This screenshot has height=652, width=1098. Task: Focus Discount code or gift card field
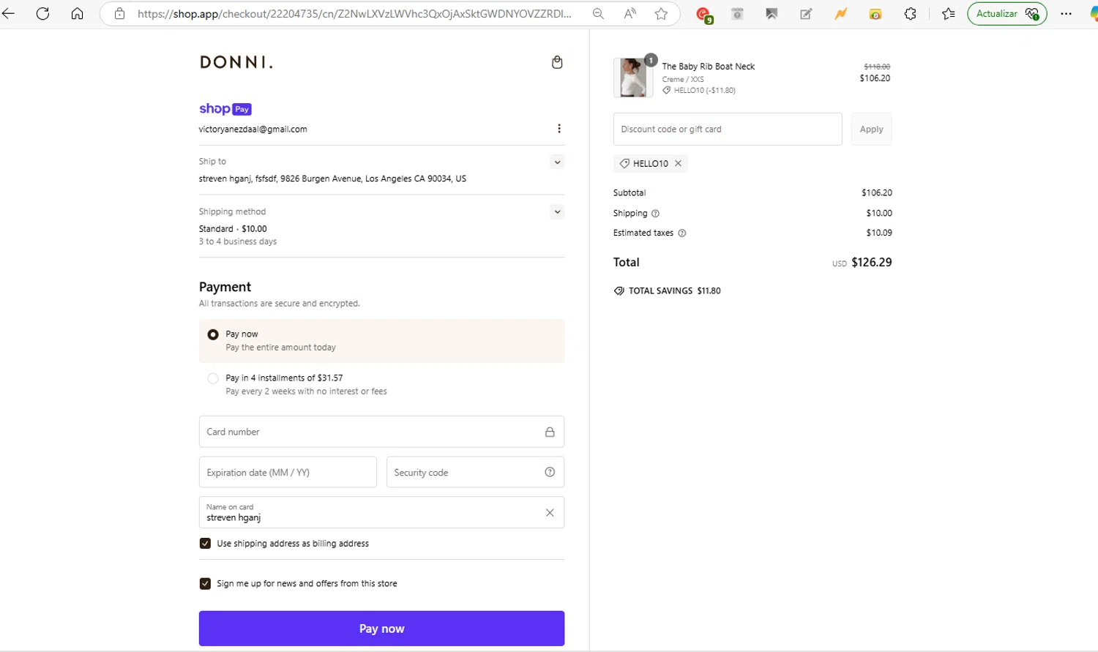(728, 129)
